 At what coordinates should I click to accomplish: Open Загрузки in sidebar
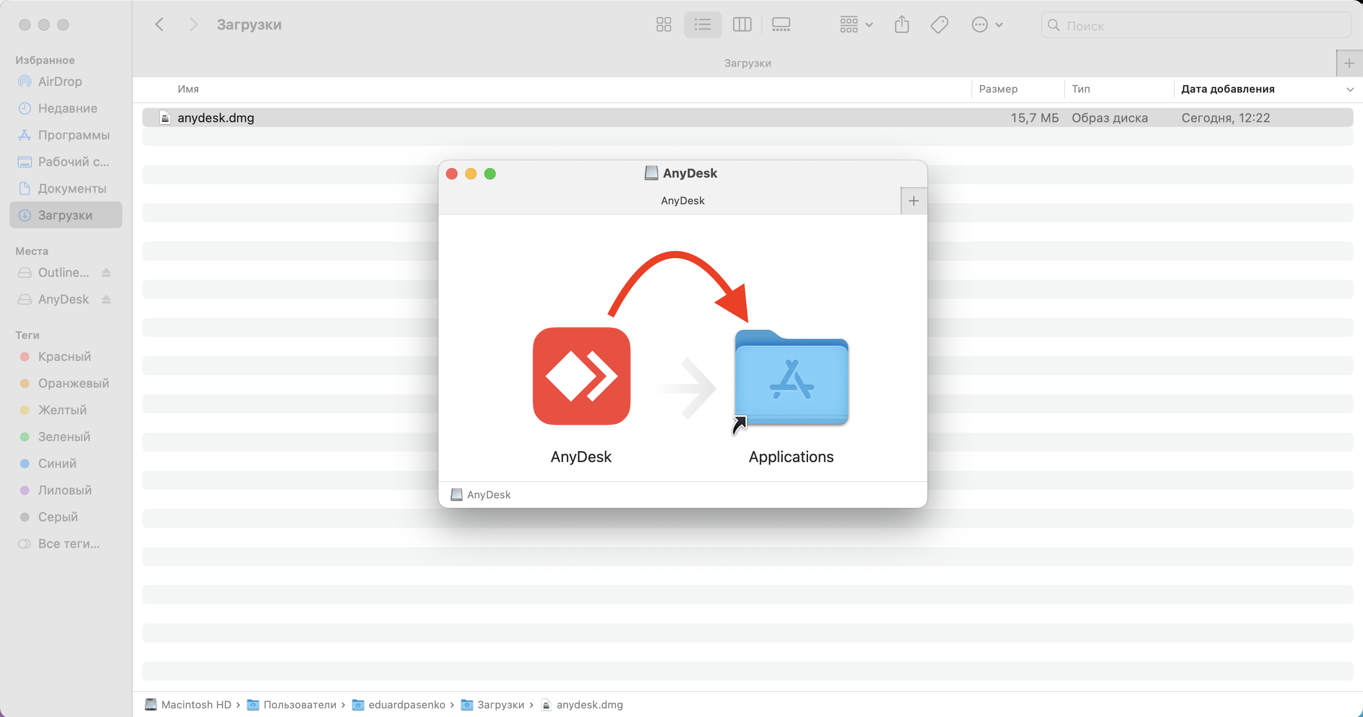[65, 215]
